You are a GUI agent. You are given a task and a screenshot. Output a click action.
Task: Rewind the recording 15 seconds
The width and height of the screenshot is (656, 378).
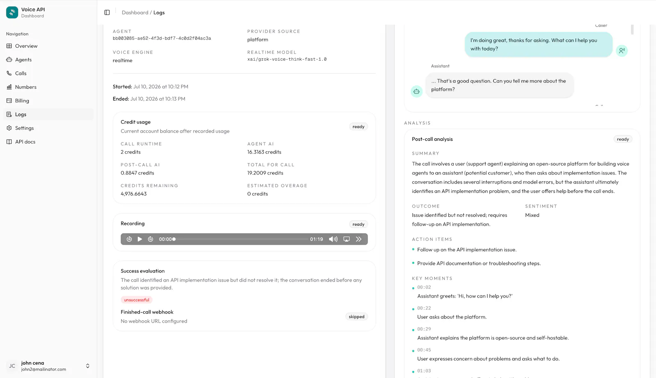tap(129, 239)
